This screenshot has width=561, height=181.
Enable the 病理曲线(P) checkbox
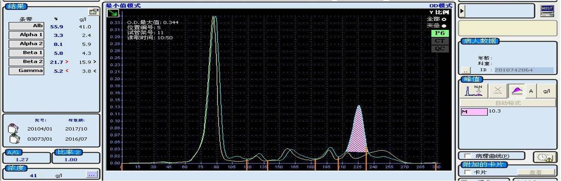click(x=467, y=156)
